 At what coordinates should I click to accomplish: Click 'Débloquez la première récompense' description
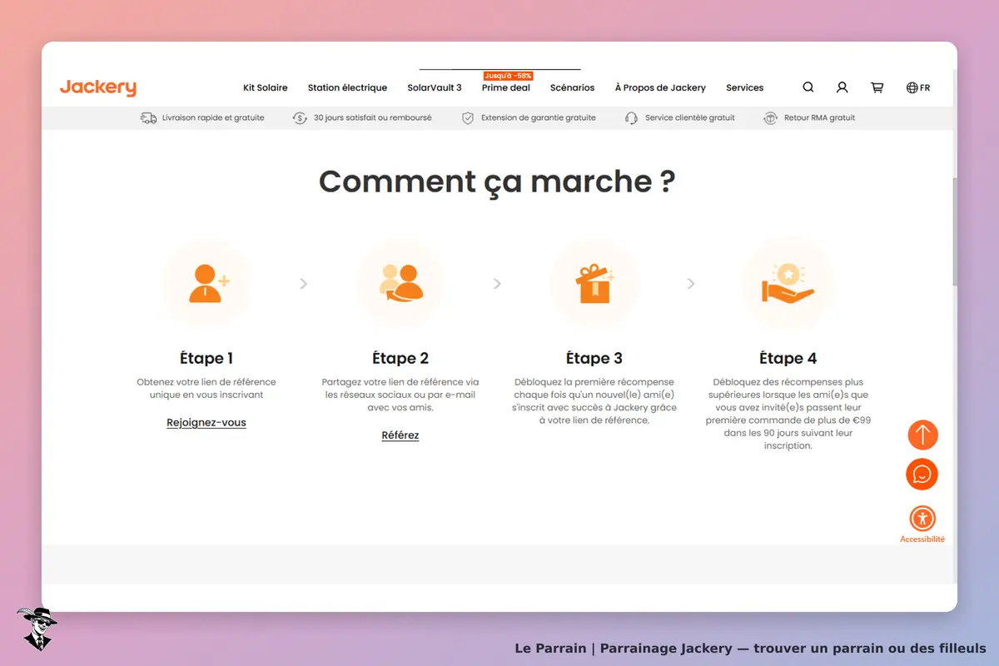(594, 401)
